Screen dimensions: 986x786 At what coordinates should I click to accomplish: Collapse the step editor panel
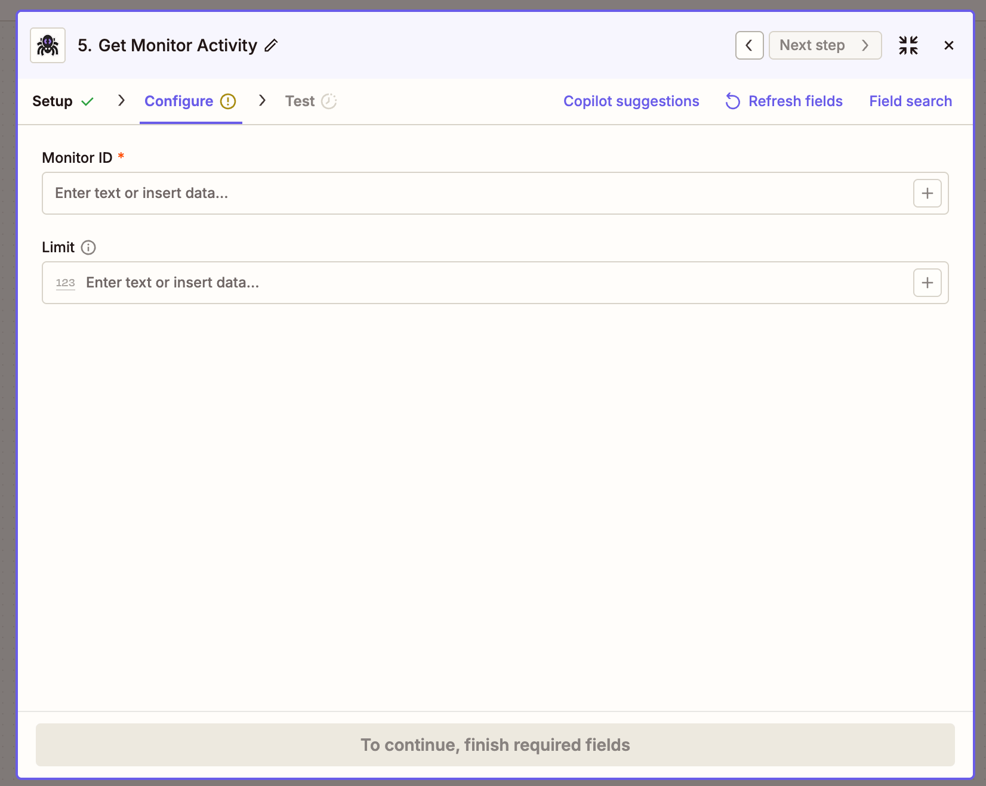[908, 45]
